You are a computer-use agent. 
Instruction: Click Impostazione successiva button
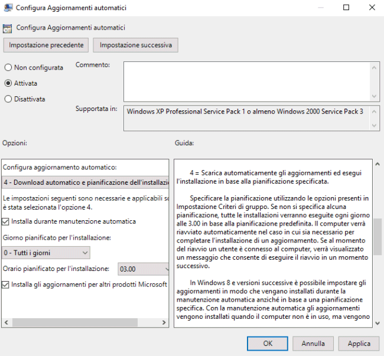pos(135,45)
